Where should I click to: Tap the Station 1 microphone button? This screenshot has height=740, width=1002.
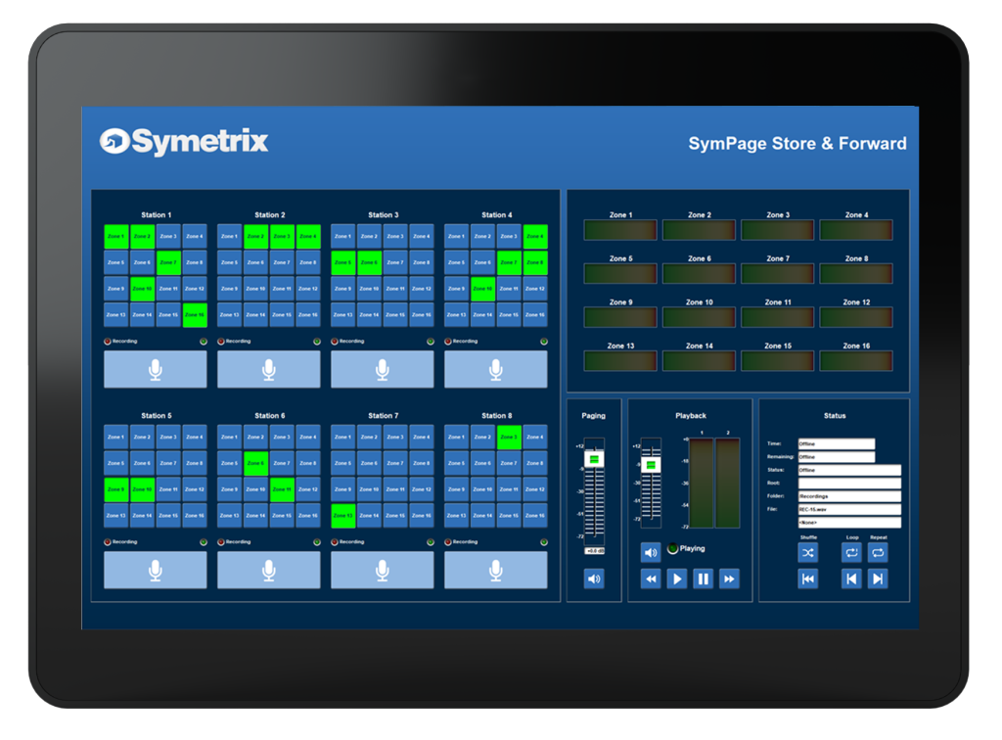(156, 369)
